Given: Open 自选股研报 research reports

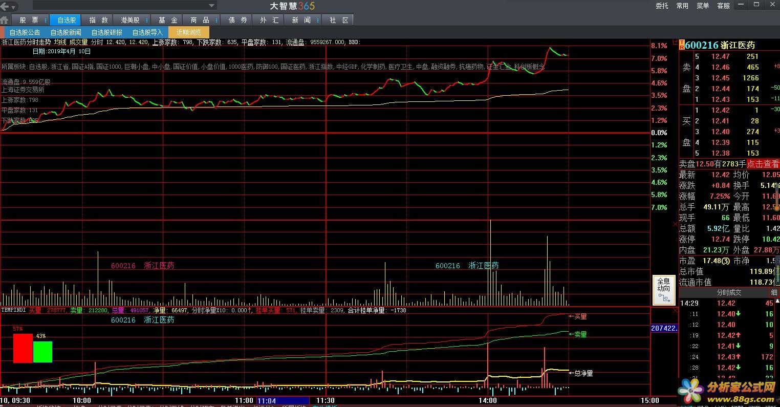Looking at the screenshot, I should (106, 32).
